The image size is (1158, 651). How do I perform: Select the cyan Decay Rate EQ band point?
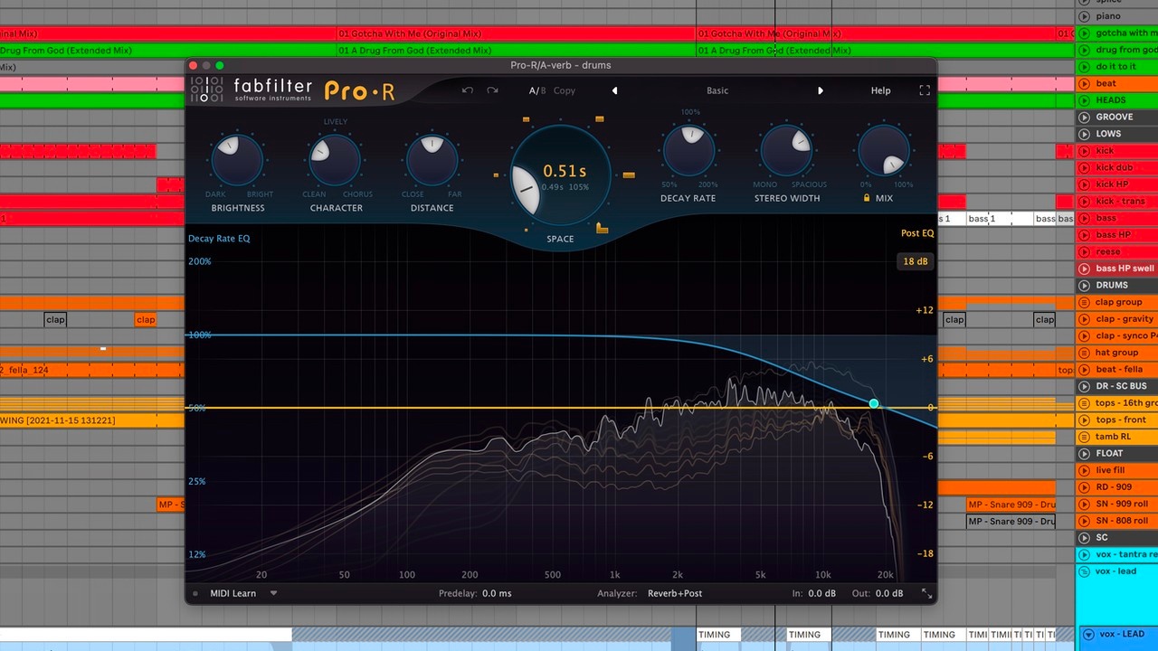874,403
